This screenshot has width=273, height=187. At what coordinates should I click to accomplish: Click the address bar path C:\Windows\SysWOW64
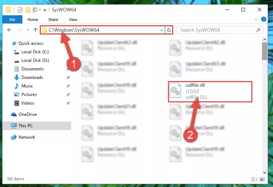click(x=74, y=30)
